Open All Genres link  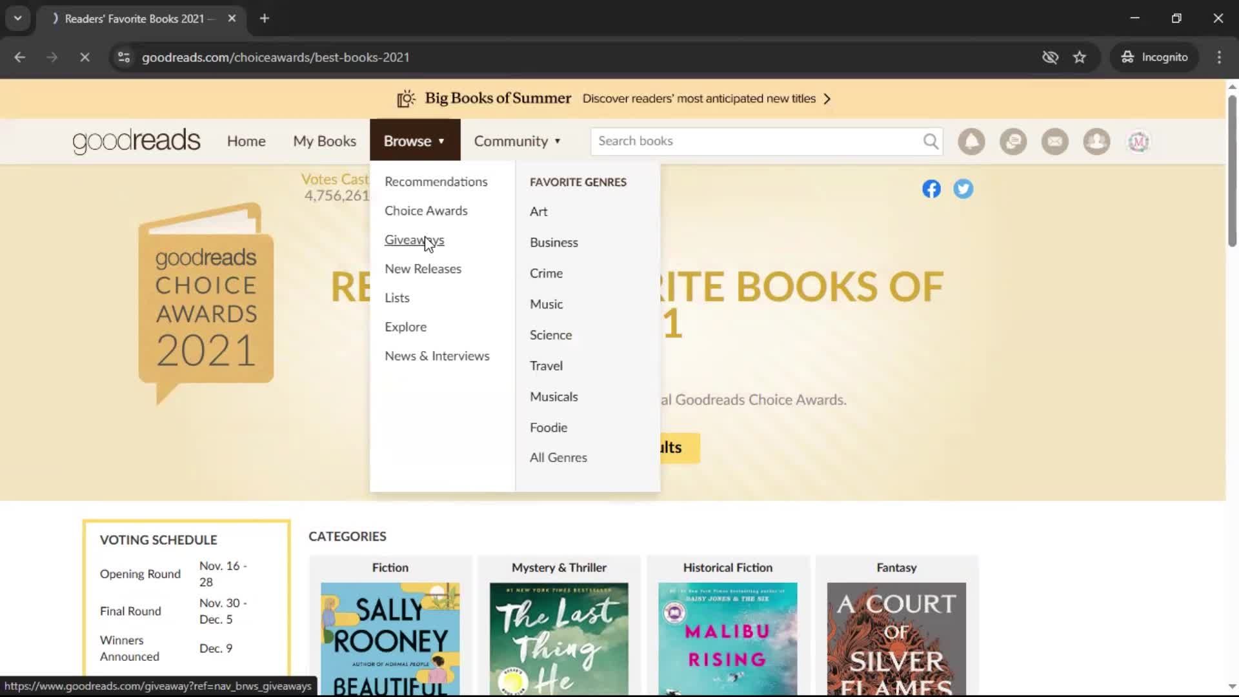point(558,458)
